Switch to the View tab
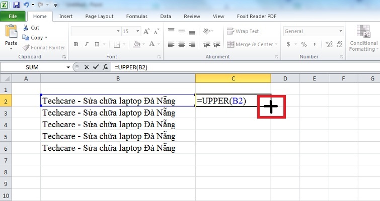Screen dimensions: 380x201 tap(218, 16)
